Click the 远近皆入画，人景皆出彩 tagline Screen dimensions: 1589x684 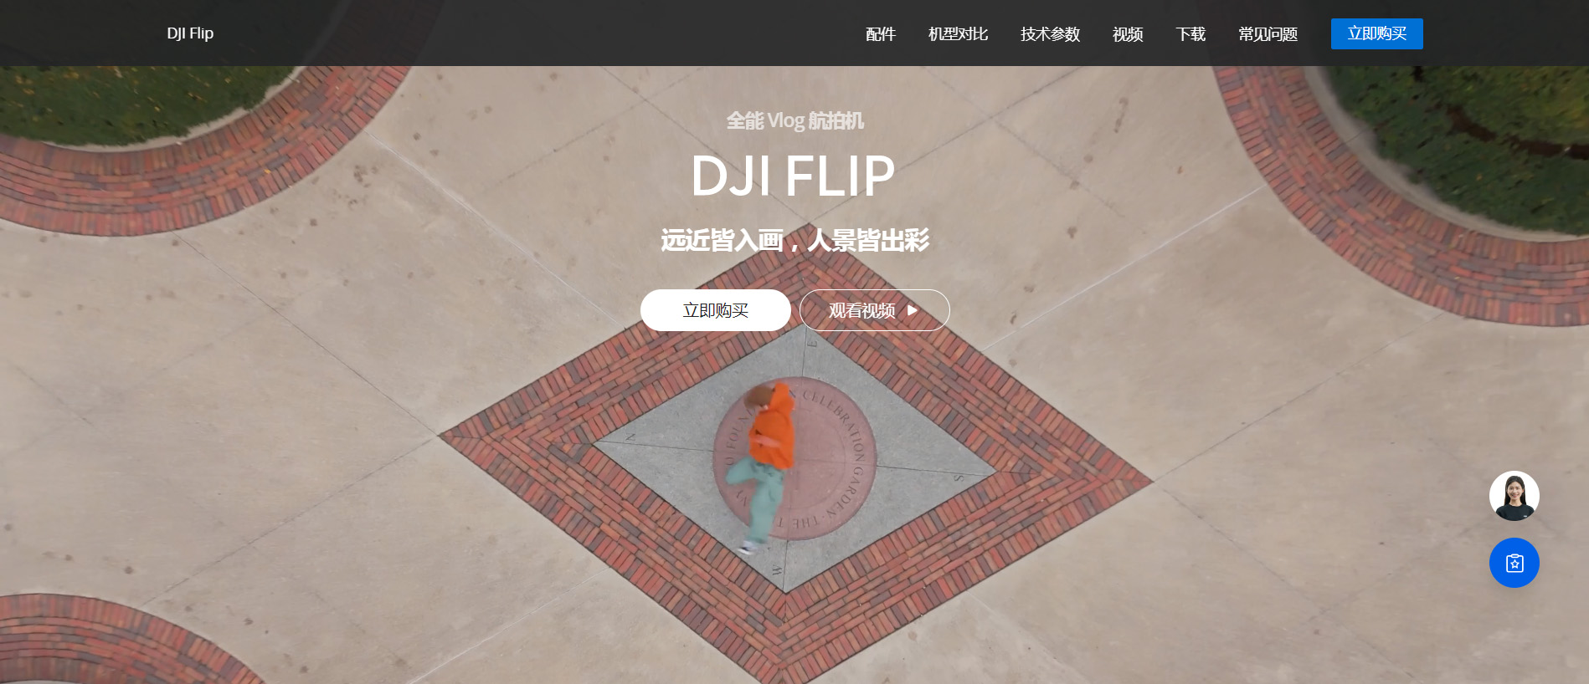(x=794, y=241)
